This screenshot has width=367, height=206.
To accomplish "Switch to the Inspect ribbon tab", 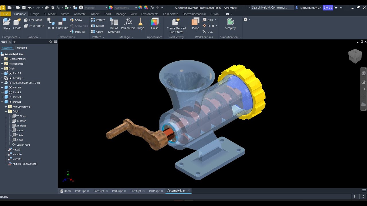I will (95, 14).
